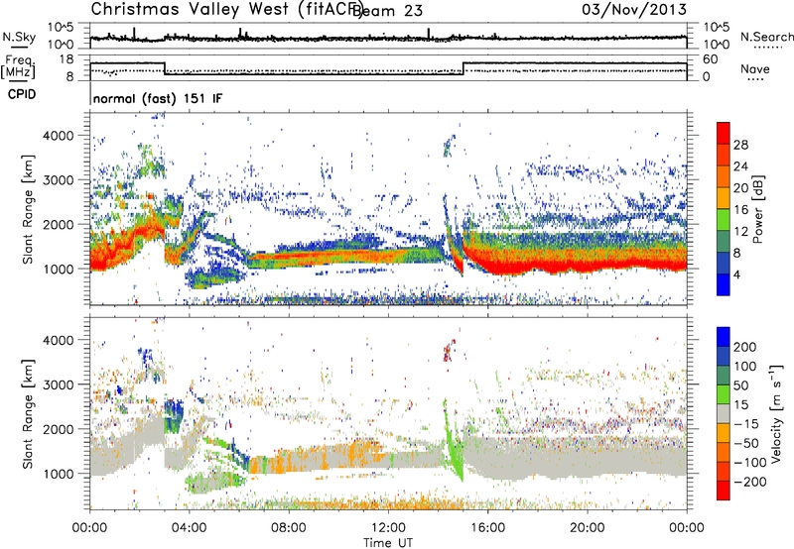794x549 pixels.
Task: Click the "-200" value on the velocity colorbar
Action: click(750, 482)
